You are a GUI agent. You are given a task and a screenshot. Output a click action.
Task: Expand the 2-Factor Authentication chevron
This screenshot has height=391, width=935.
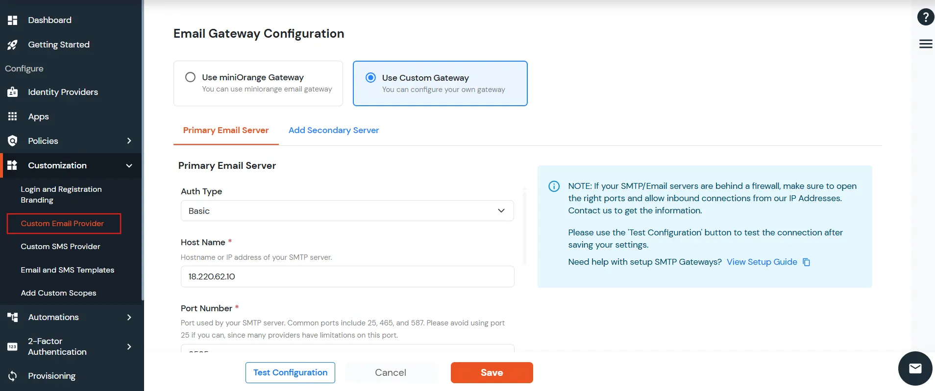point(129,346)
